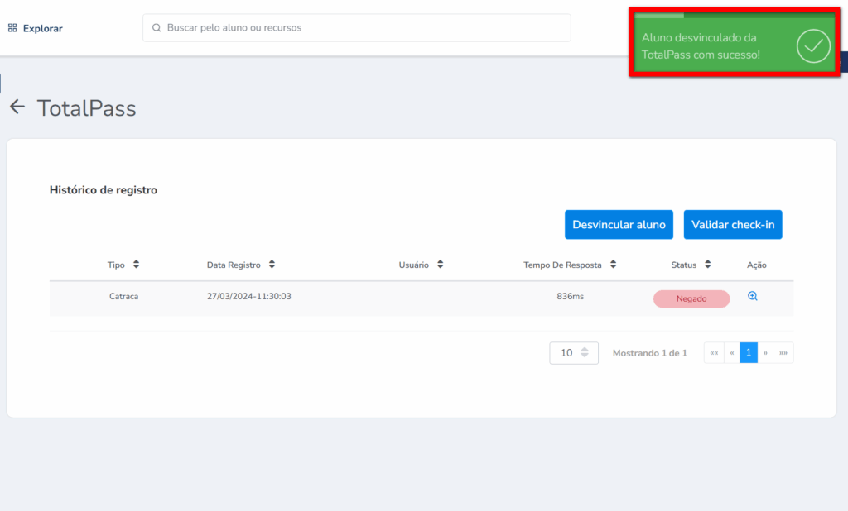848x511 pixels.
Task: Click the magnifier icon in search bar
Action: [157, 28]
